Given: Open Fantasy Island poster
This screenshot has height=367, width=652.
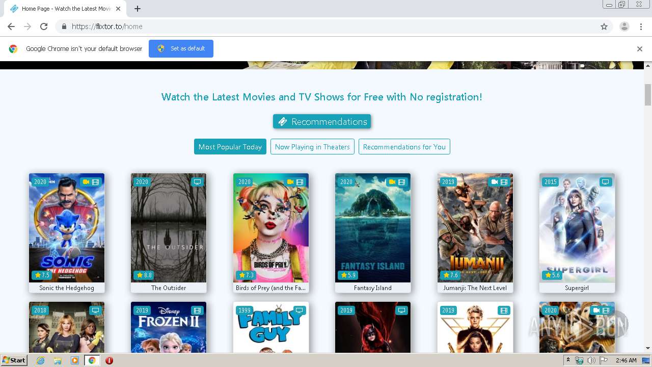Looking at the screenshot, I should pyautogui.click(x=373, y=228).
